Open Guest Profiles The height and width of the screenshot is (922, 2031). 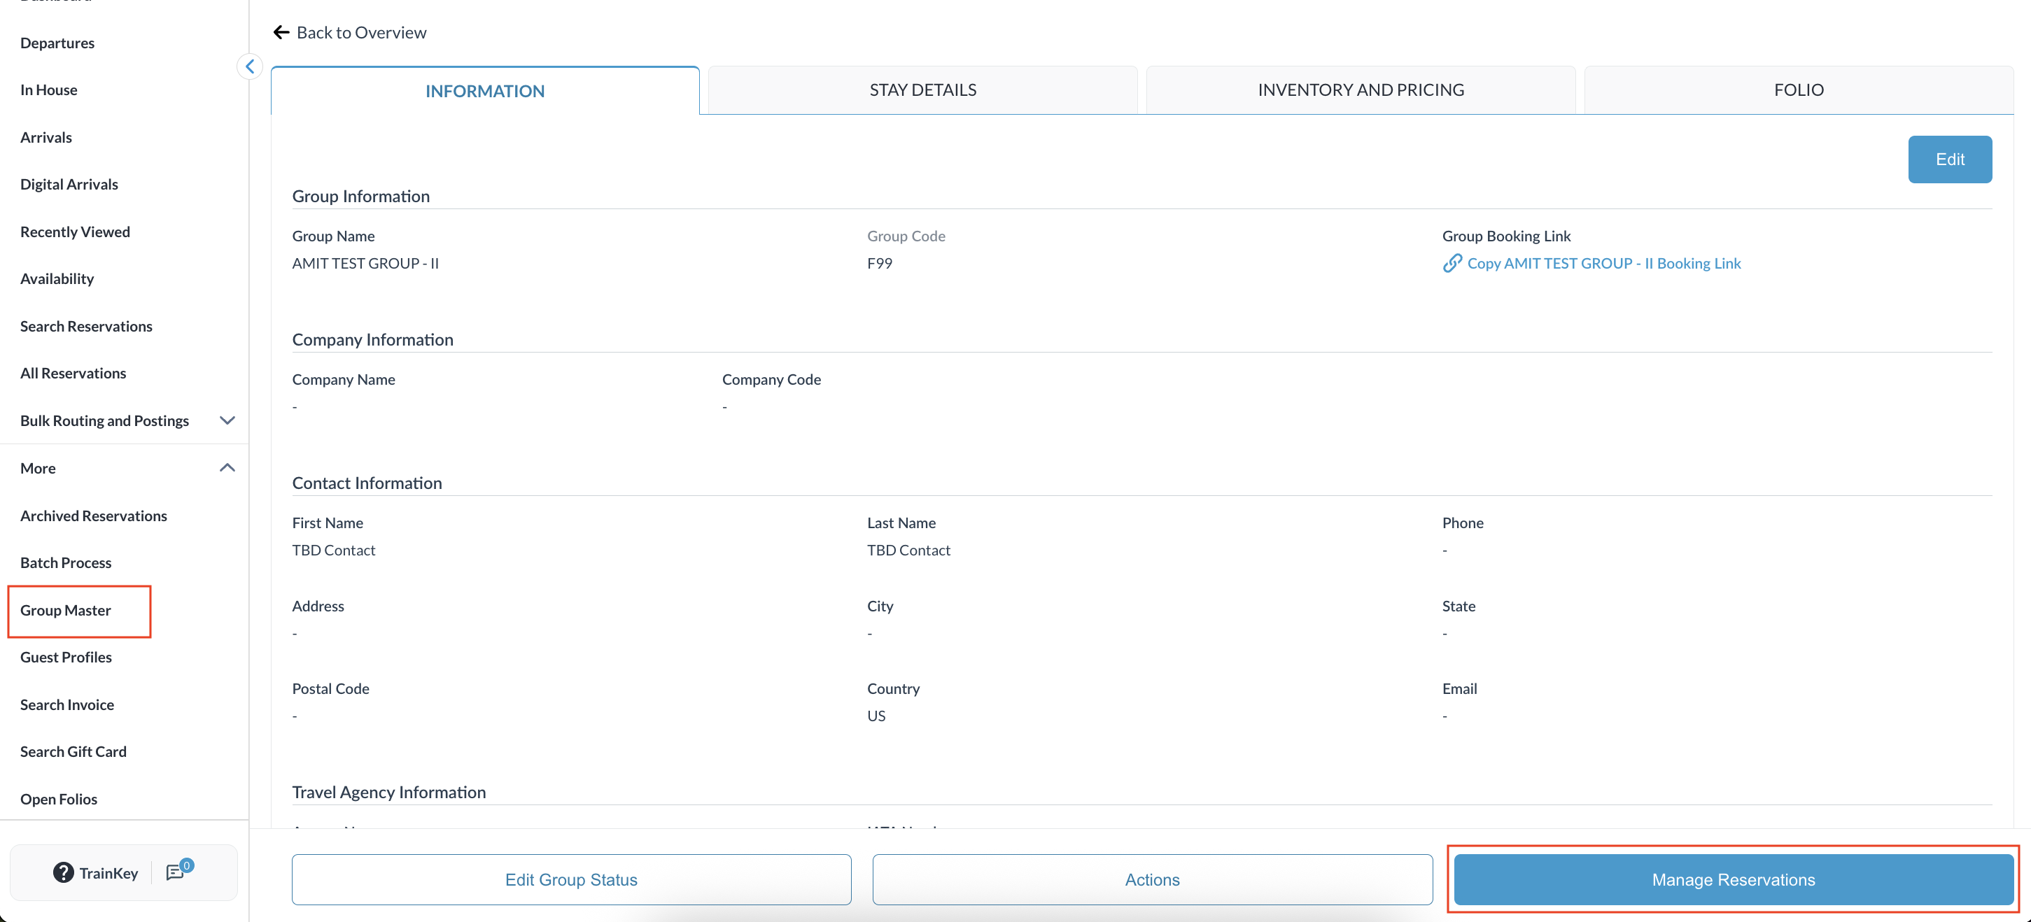point(66,657)
